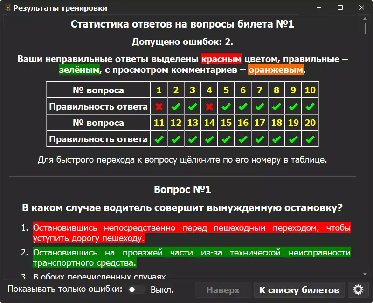Click the green checkmark under question 17

[260, 139]
